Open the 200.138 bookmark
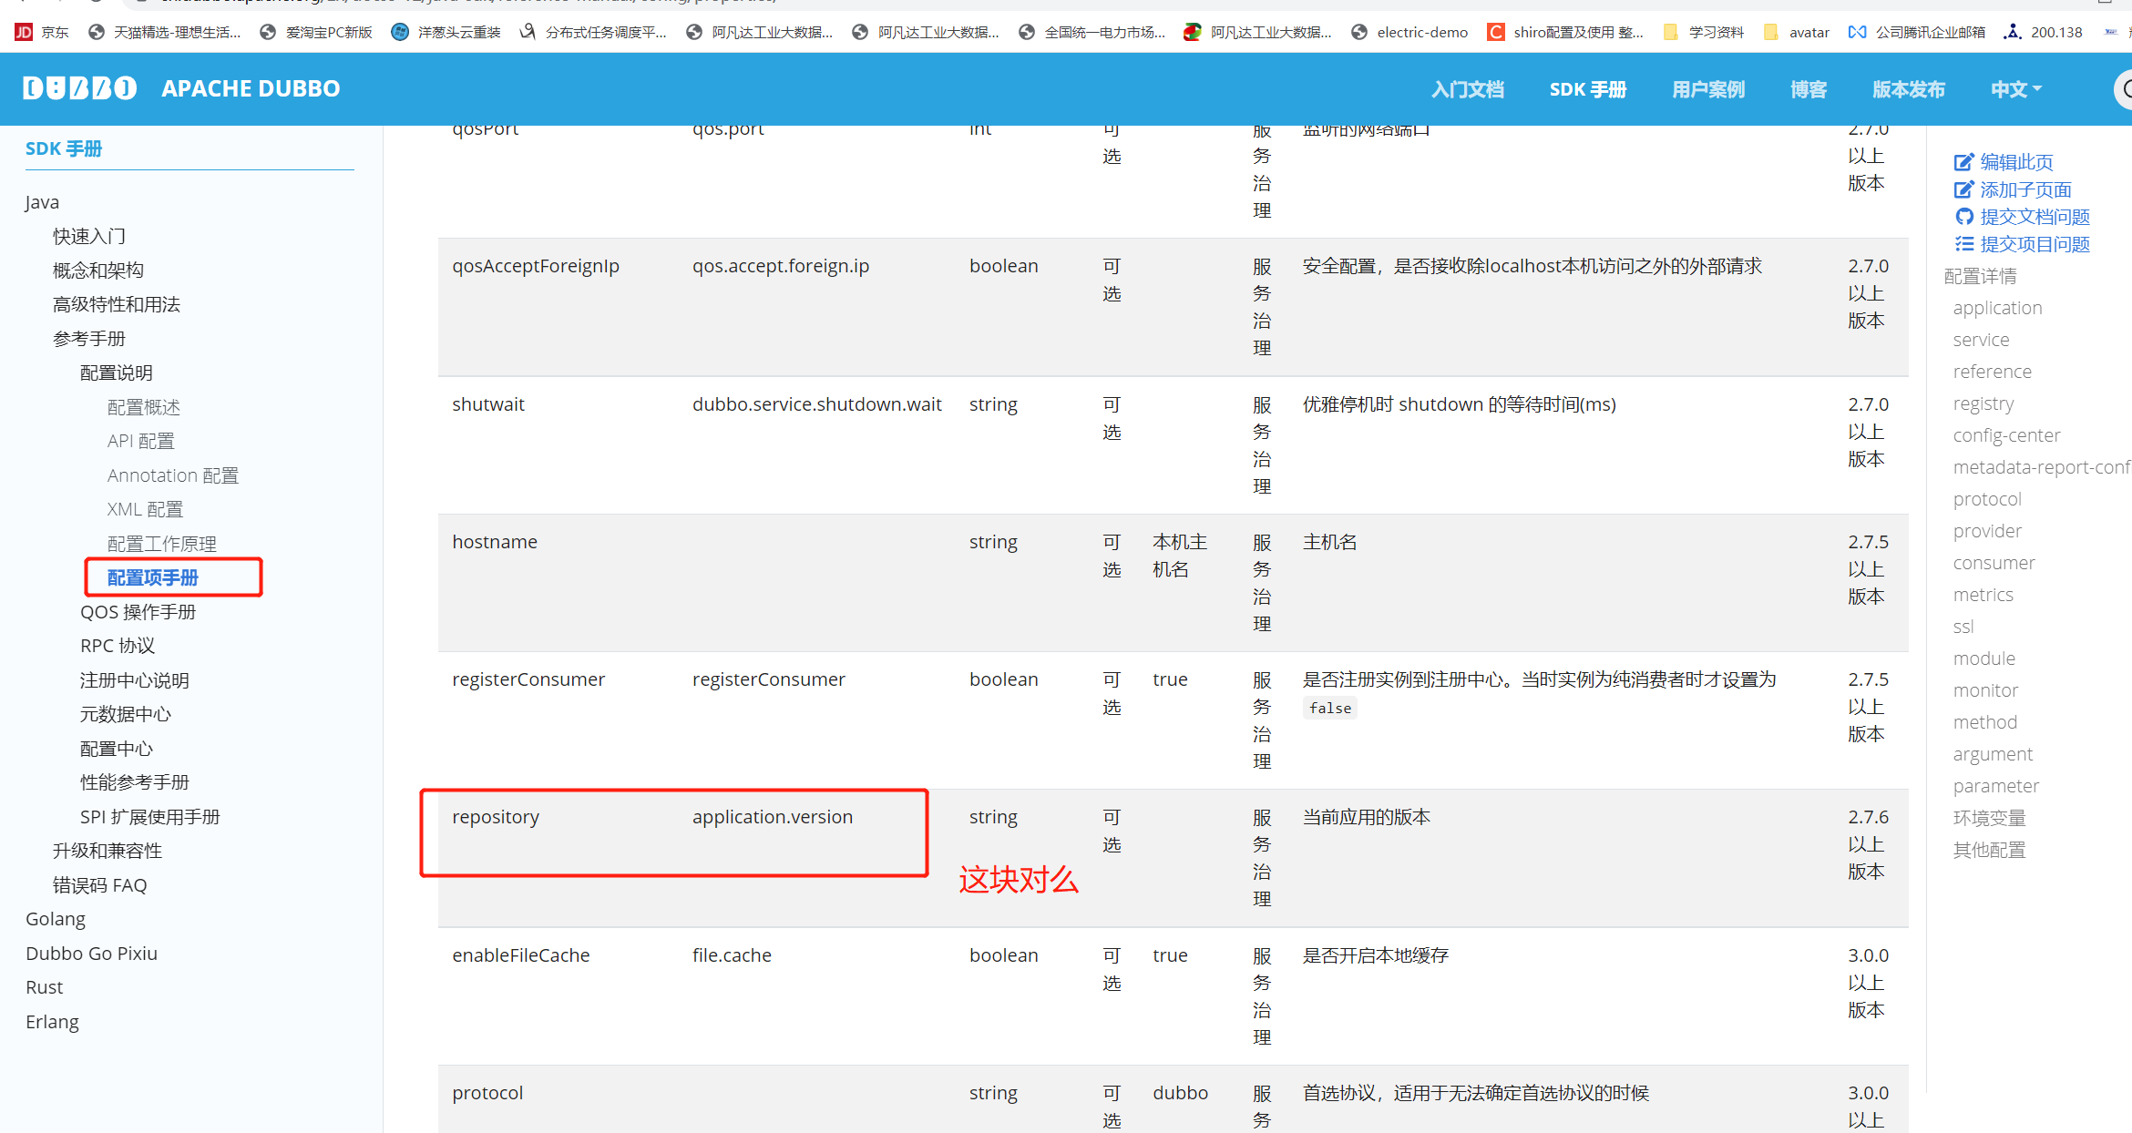The width and height of the screenshot is (2132, 1133). pyautogui.click(x=2044, y=32)
